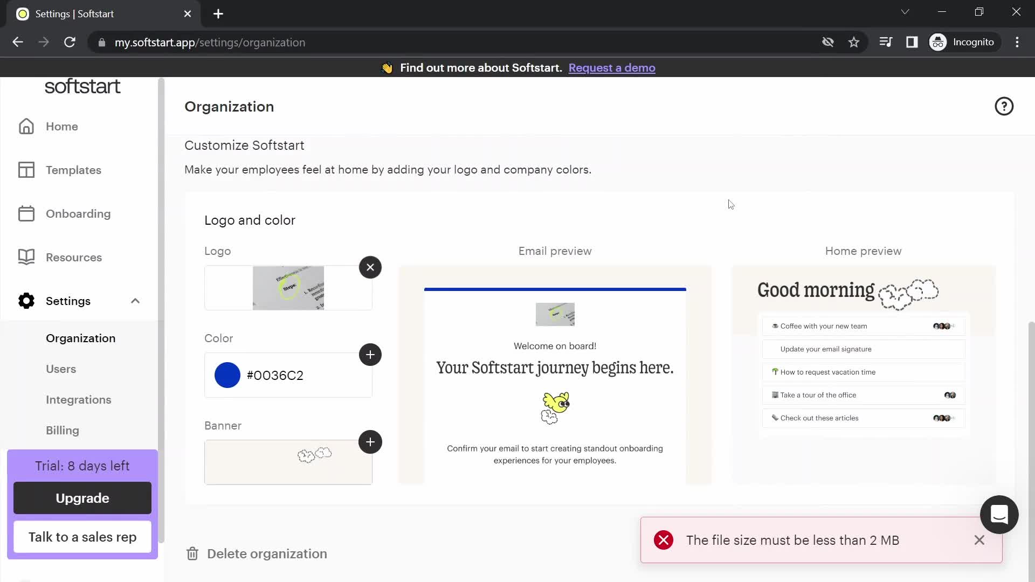This screenshot has width=1035, height=582.
Task: Click the Talk to a sales rep button
Action: click(x=82, y=537)
